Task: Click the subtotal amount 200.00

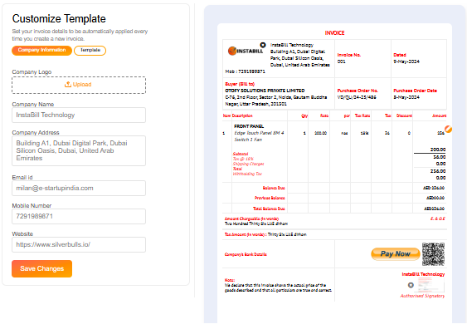Action: (x=437, y=150)
